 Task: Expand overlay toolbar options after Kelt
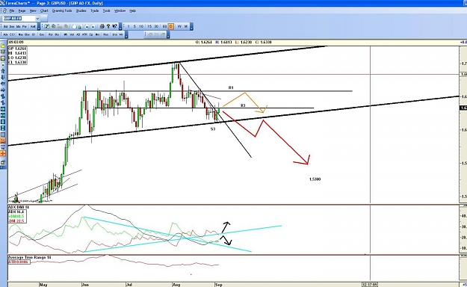[x=39, y=27]
